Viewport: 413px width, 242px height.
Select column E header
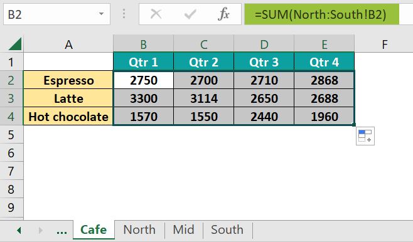[x=324, y=44]
